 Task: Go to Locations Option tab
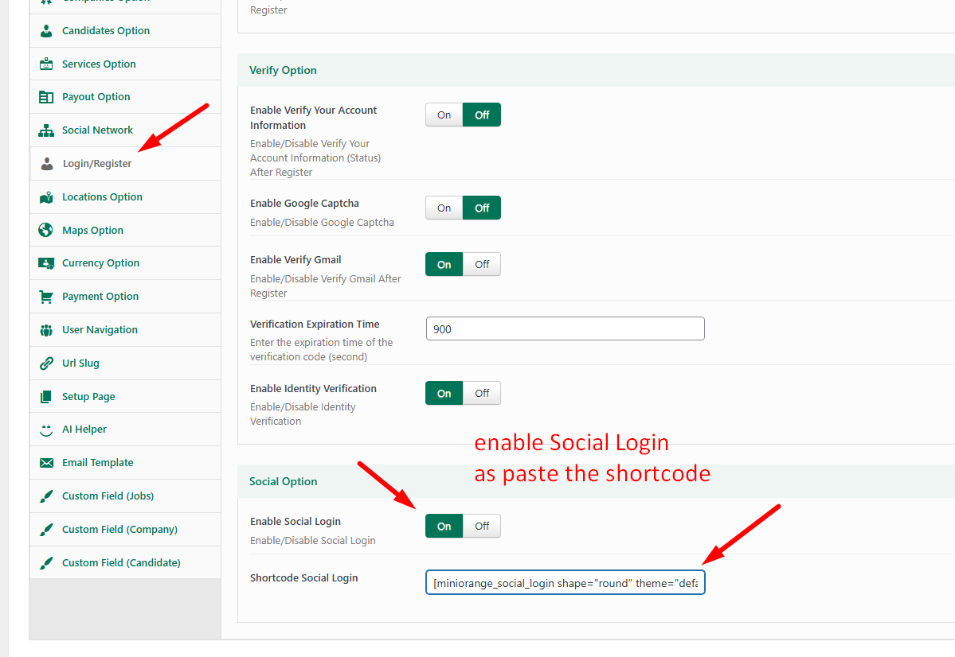[102, 197]
